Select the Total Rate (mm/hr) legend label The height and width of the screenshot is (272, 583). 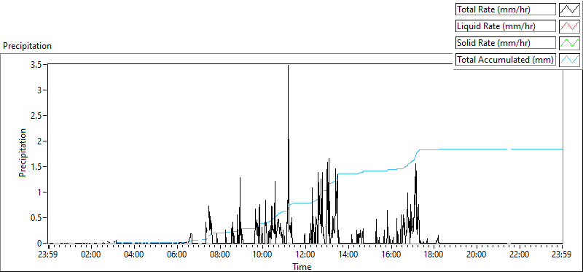coord(506,9)
